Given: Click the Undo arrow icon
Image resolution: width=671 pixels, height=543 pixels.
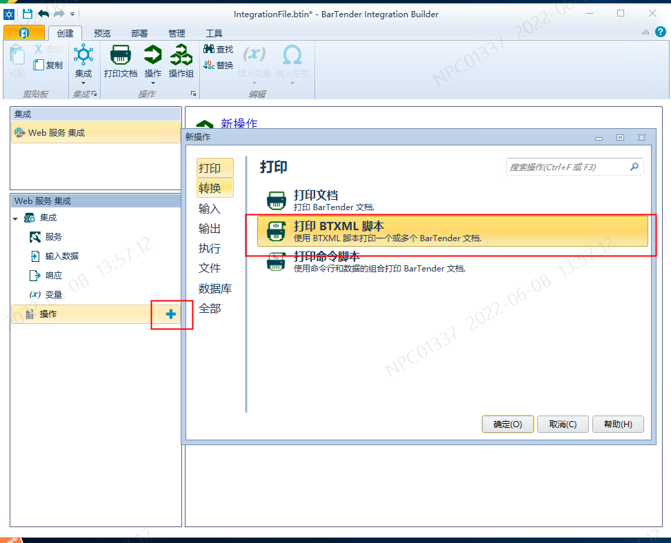Looking at the screenshot, I should 43,12.
